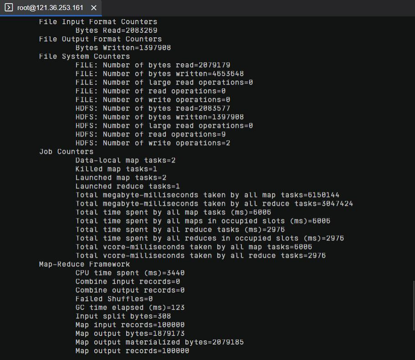This screenshot has height=360, width=415.
Task: Click the "Launched reduce tasks=1" line
Action: click(128, 186)
